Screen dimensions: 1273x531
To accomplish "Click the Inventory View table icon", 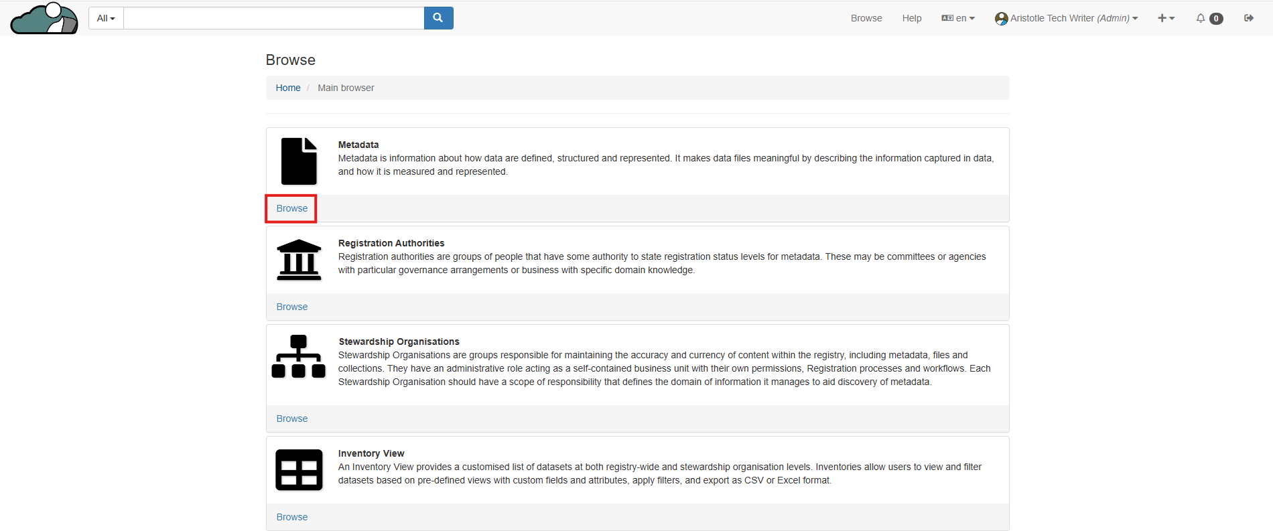I will coord(299,470).
